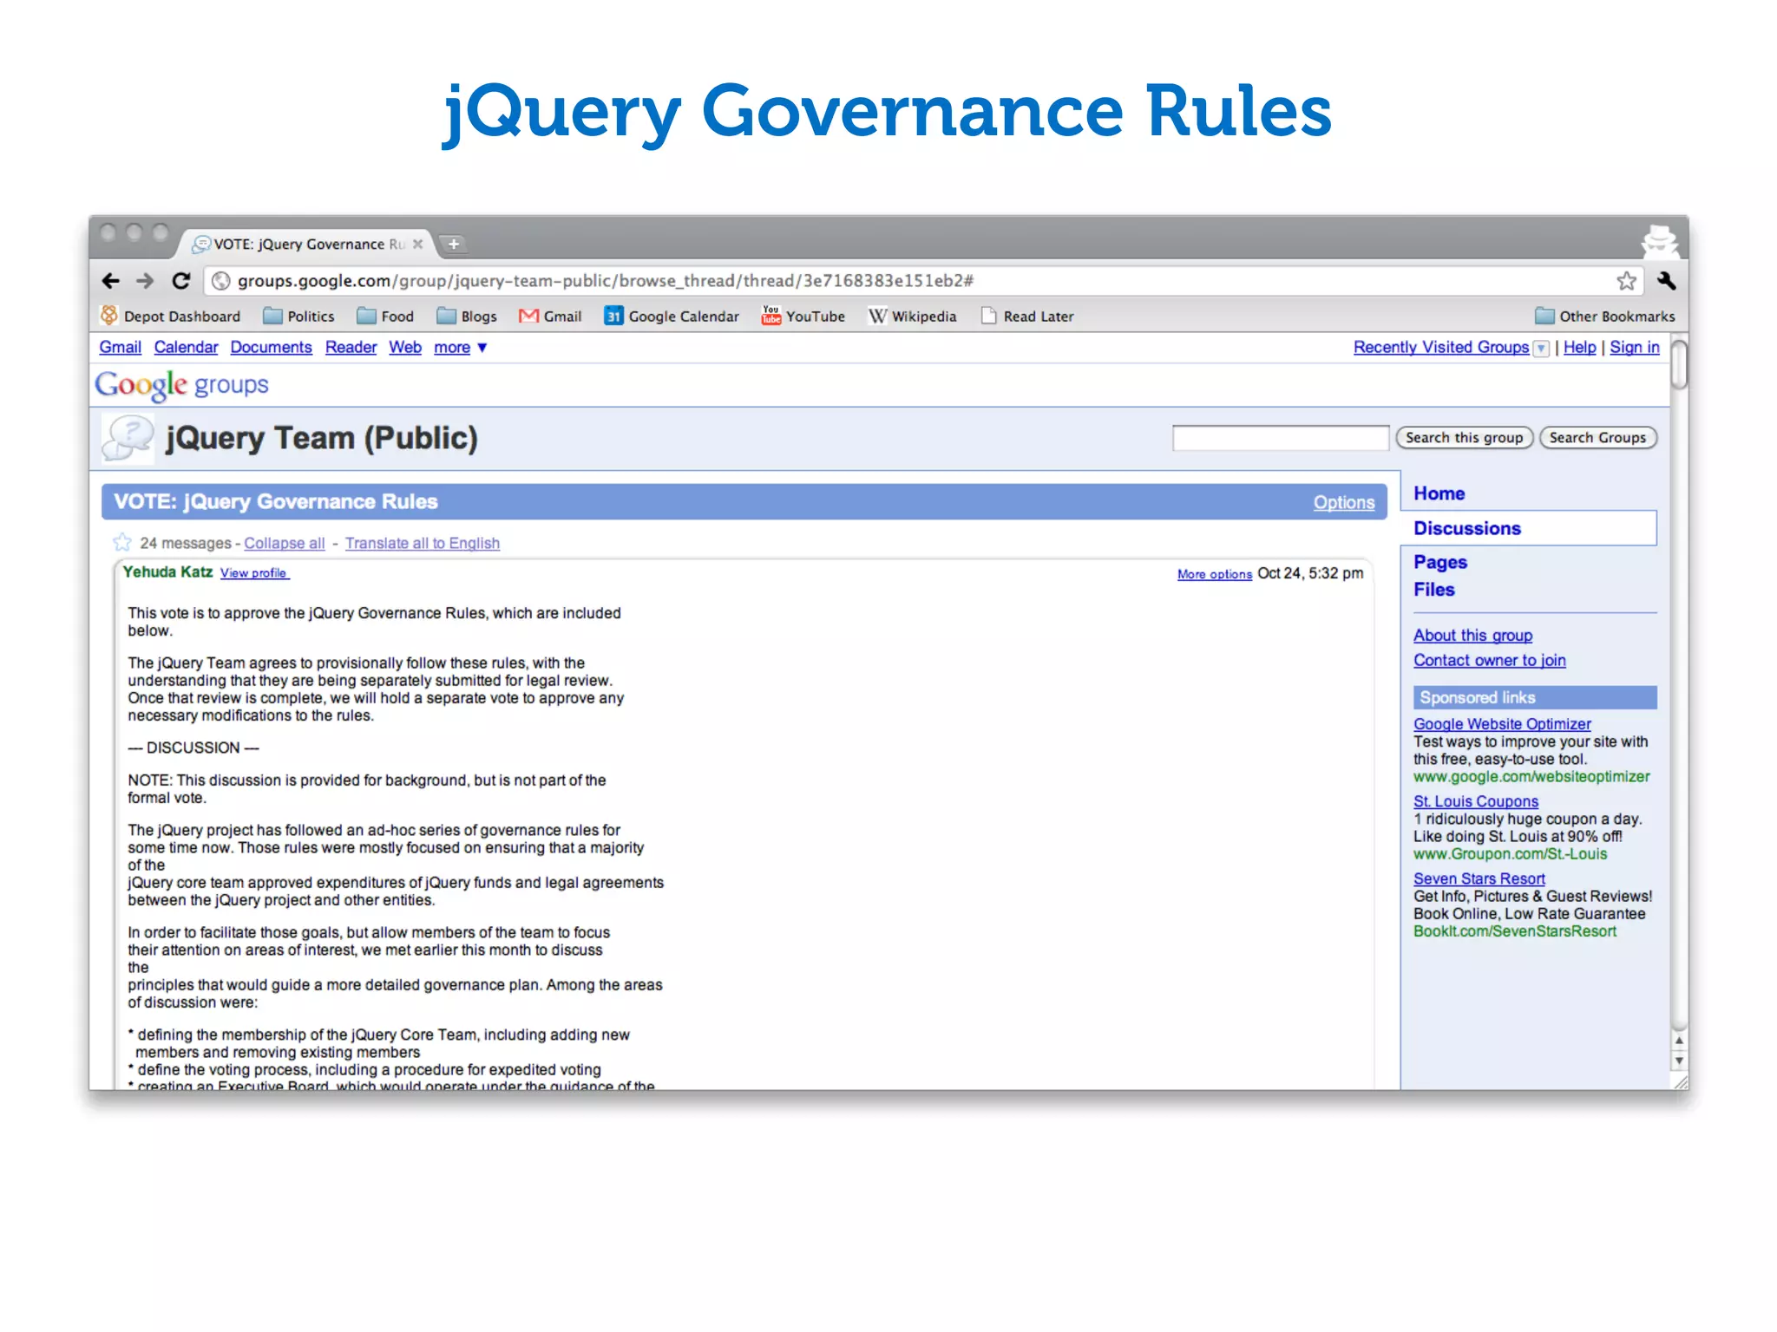Click the Sign in link
The image size is (1777, 1332).
click(1634, 347)
